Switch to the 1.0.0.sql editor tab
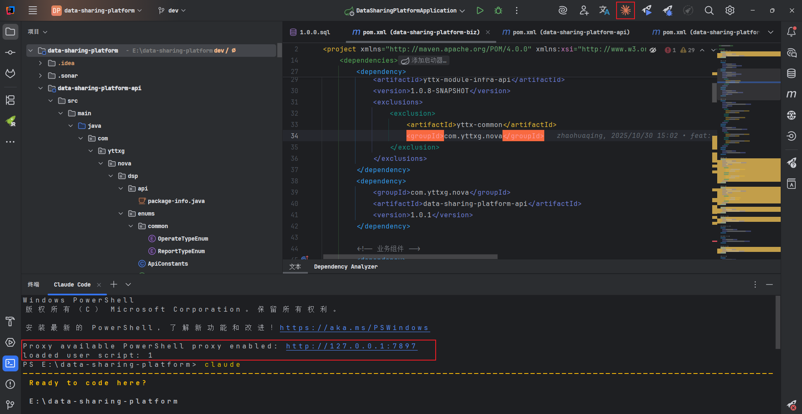The height and width of the screenshot is (414, 802). pyautogui.click(x=310, y=32)
